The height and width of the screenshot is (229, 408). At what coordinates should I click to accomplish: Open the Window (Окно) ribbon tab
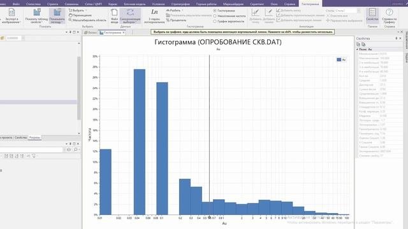pos(274,4)
